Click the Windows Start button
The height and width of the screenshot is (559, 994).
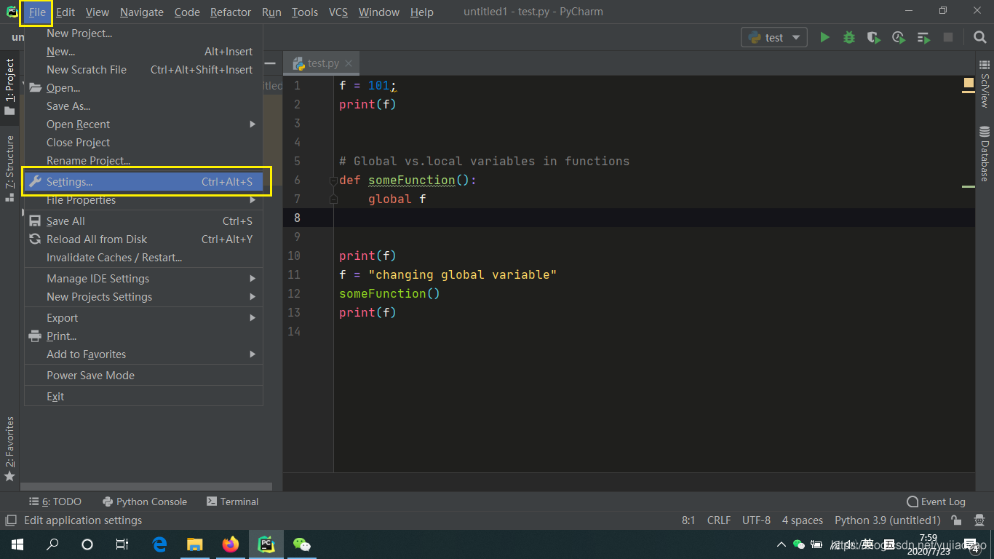pyautogui.click(x=17, y=544)
